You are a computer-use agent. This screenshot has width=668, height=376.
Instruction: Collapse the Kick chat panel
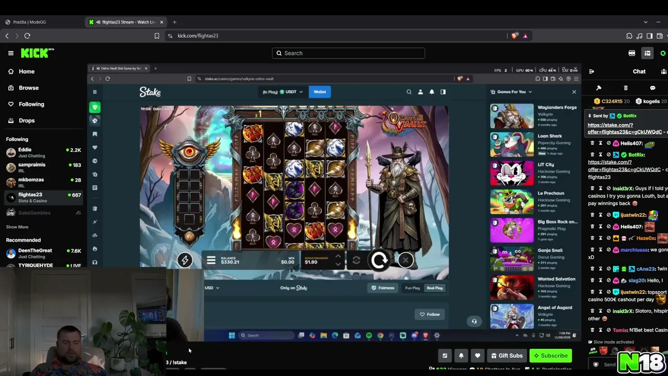tap(591, 72)
